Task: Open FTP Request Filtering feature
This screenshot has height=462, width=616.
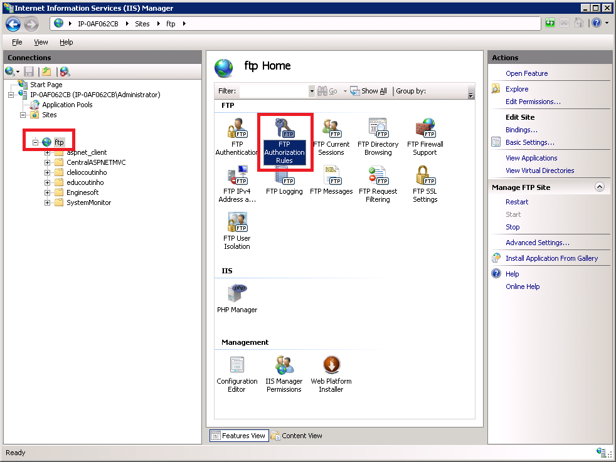Action: point(378,184)
